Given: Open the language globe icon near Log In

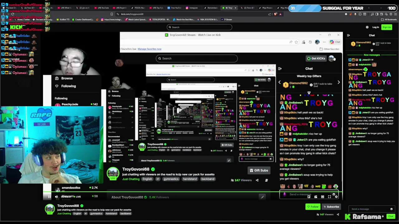Looking at the screenshot, I should point(367,27).
